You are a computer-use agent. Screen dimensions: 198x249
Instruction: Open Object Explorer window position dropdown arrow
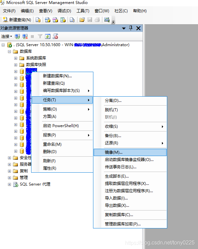[x=124, y=29]
